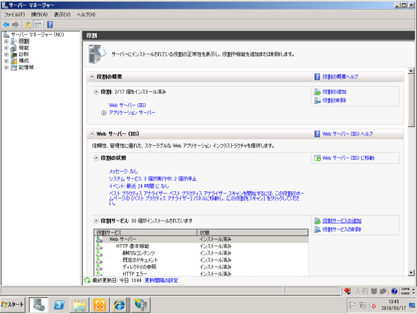Expand the 診断 tree node

(7, 54)
